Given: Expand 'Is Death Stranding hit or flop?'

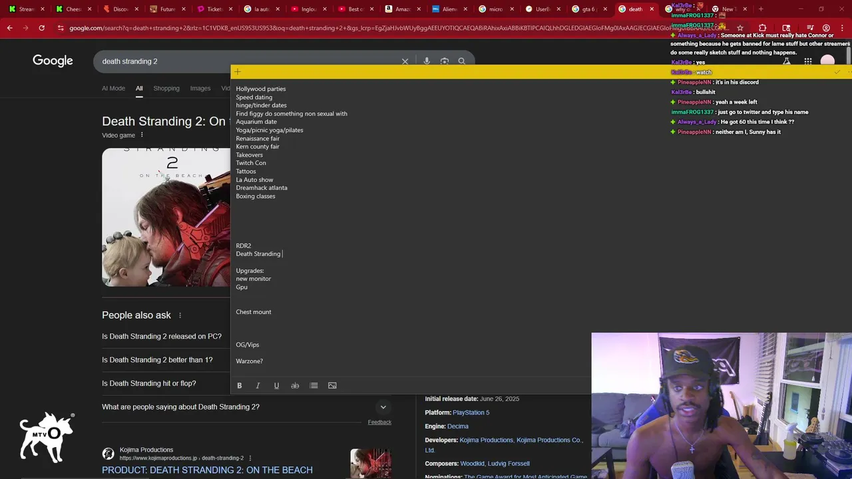Looking at the screenshot, I should (149, 383).
